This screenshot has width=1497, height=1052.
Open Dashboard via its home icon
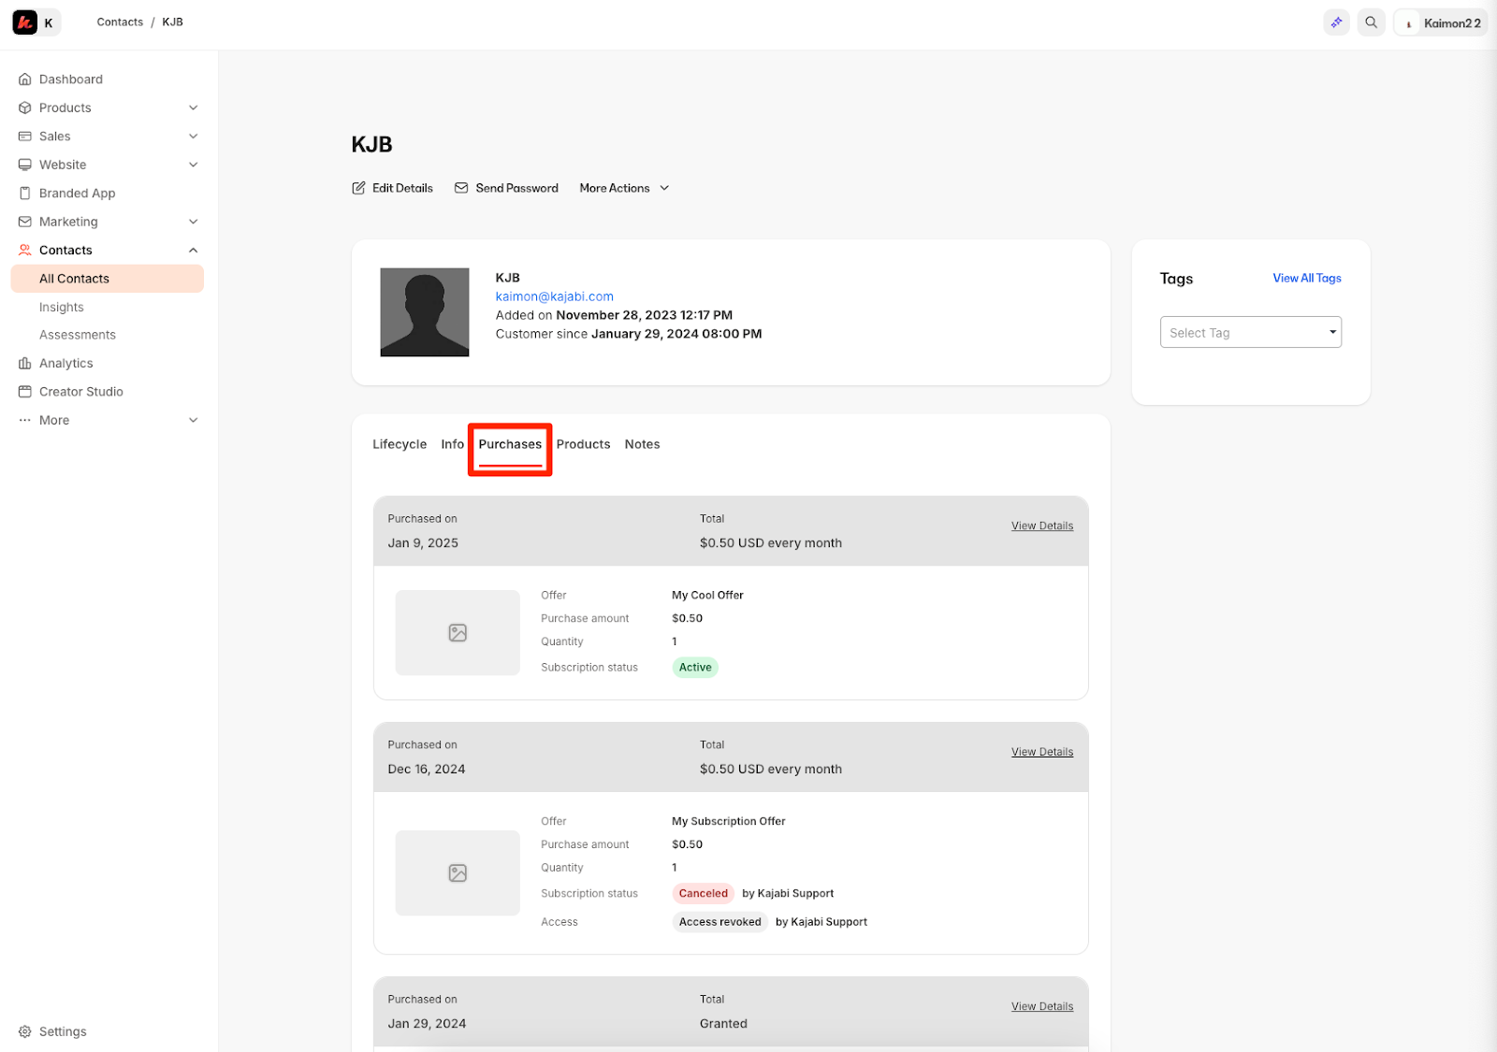[x=25, y=79]
